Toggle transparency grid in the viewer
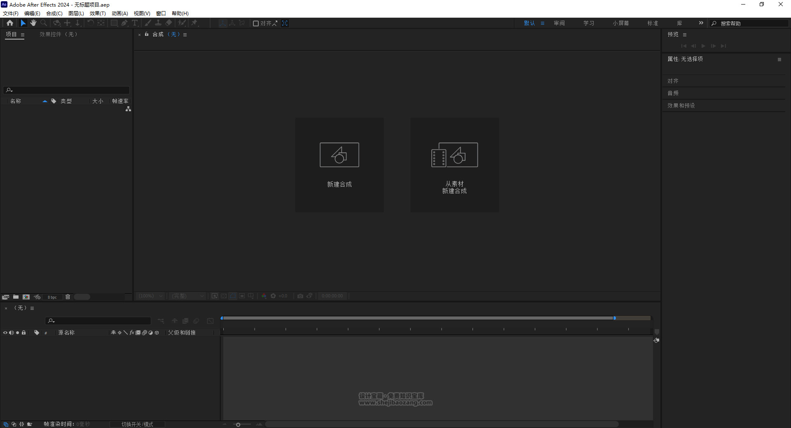Screen dimensions: 791x428 click(x=224, y=296)
